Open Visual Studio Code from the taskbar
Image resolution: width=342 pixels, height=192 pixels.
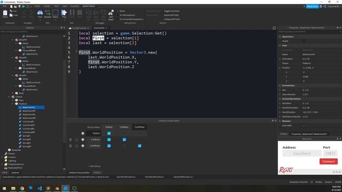click(x=40, y=188)
